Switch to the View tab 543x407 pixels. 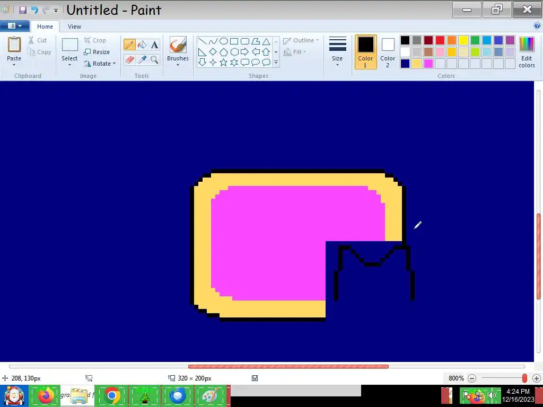pyautogui.click(x=74, y=26)
